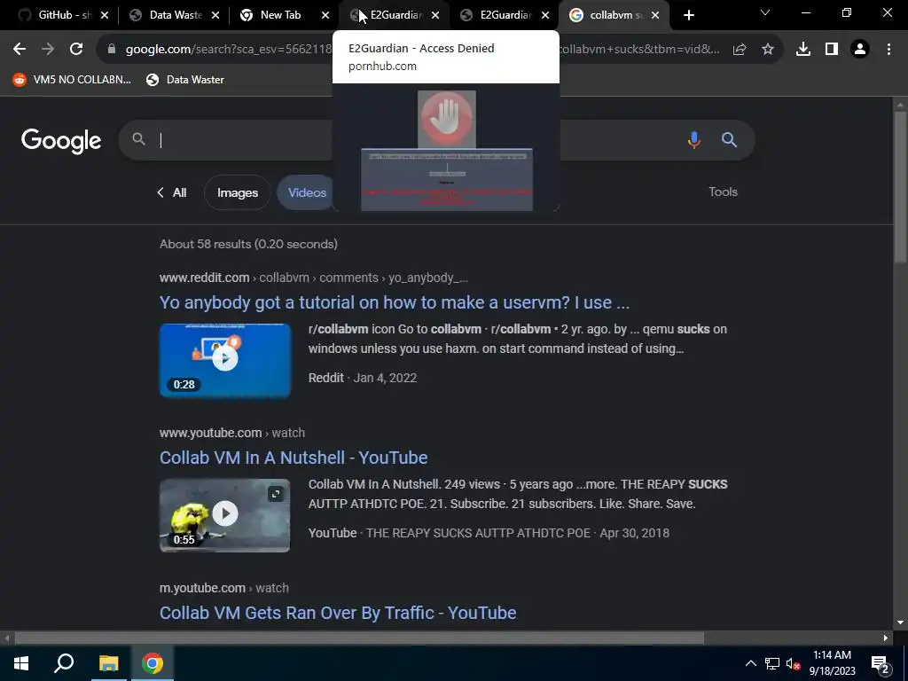
Task: Bookmark this page with the star icon
Action: pyautogui.click(x=768, y=50)
